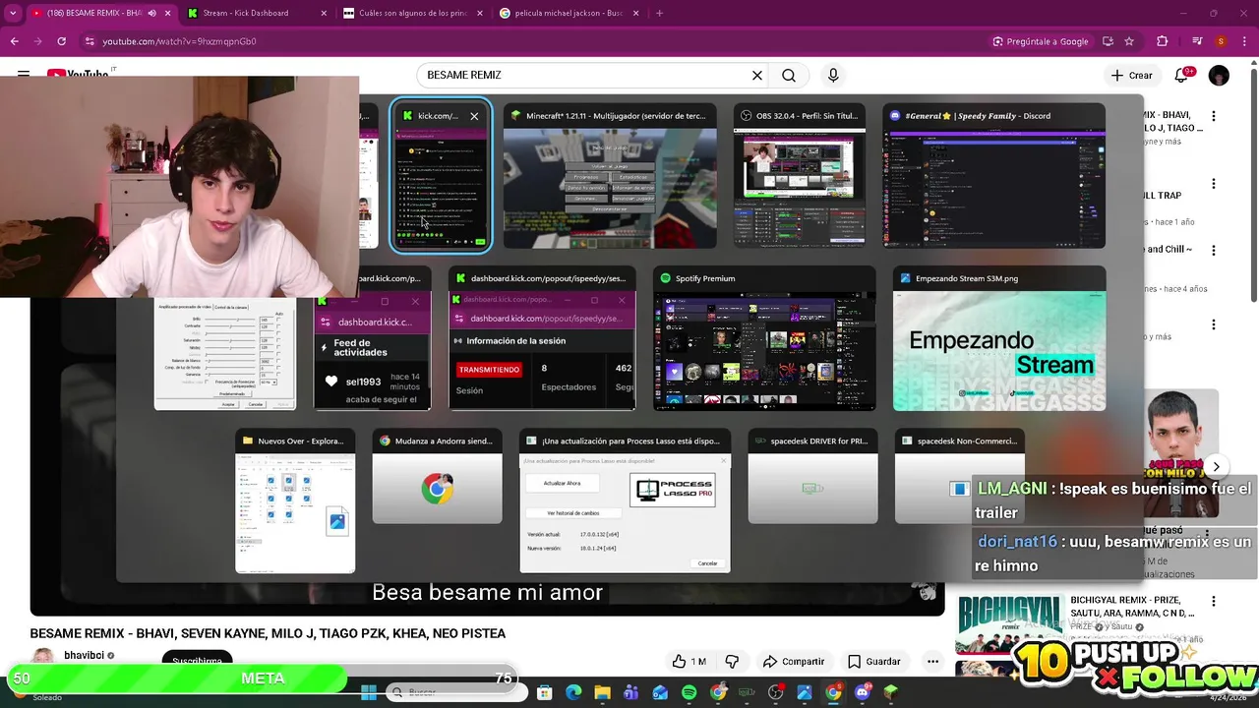Open the YouTube hamburger guide menu
Image resolution: width=1259 pixels, height=708 pixels.
(24, 75)
